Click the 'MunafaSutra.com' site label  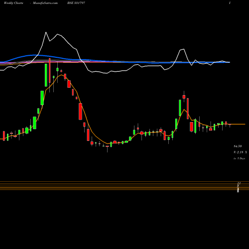click(x=45, y=3)
